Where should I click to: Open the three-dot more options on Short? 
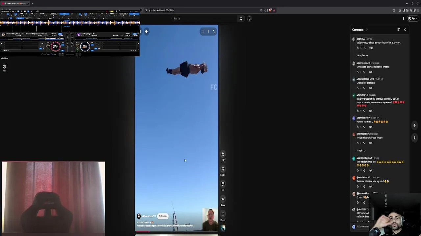208,31
